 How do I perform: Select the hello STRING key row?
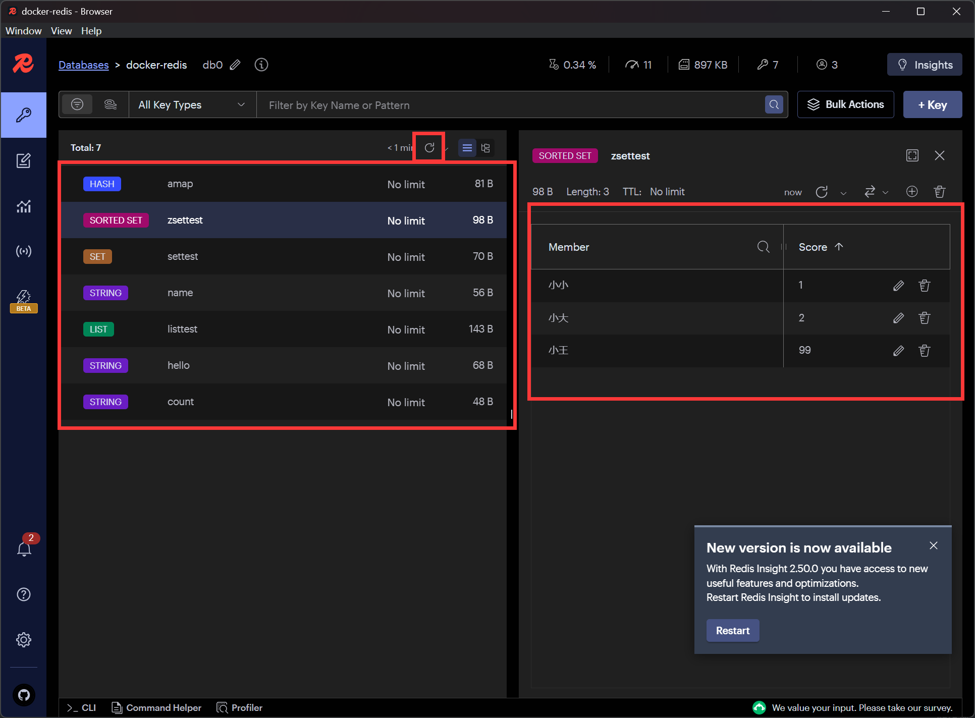pos(284,365)
